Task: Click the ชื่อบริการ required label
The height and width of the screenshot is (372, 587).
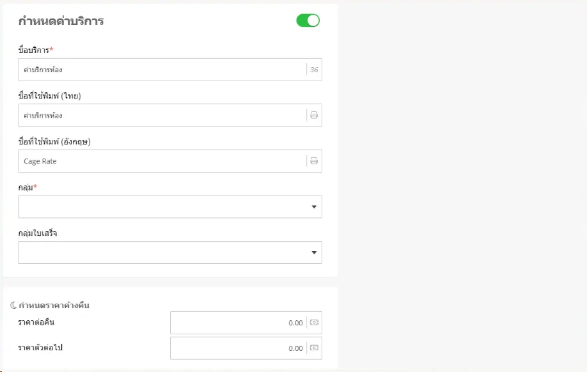Action: pyautogui.click(x=36, y=50)
